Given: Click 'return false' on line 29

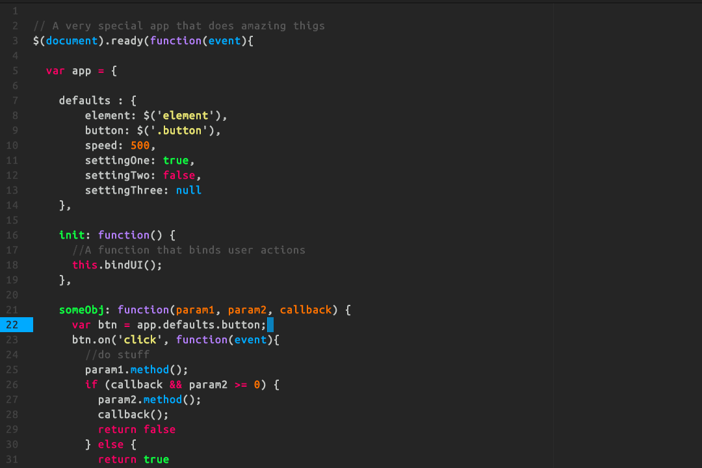Looking at the screenshot, I should [x=136, y=429].
